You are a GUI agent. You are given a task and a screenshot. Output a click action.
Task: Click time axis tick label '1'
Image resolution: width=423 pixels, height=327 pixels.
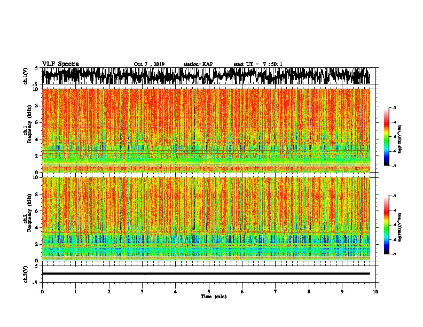[75, 292]
